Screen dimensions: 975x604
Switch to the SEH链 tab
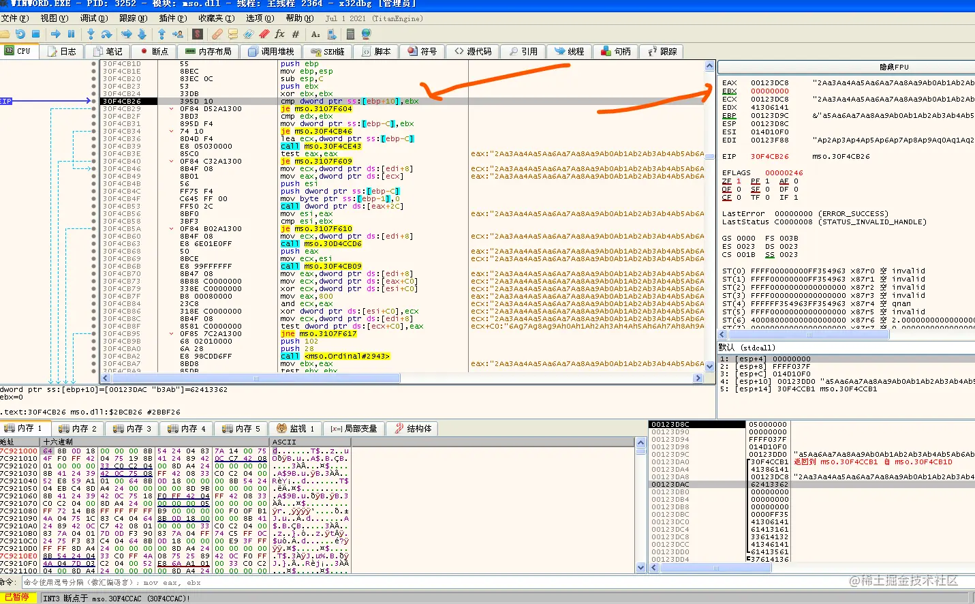point(328,51)
